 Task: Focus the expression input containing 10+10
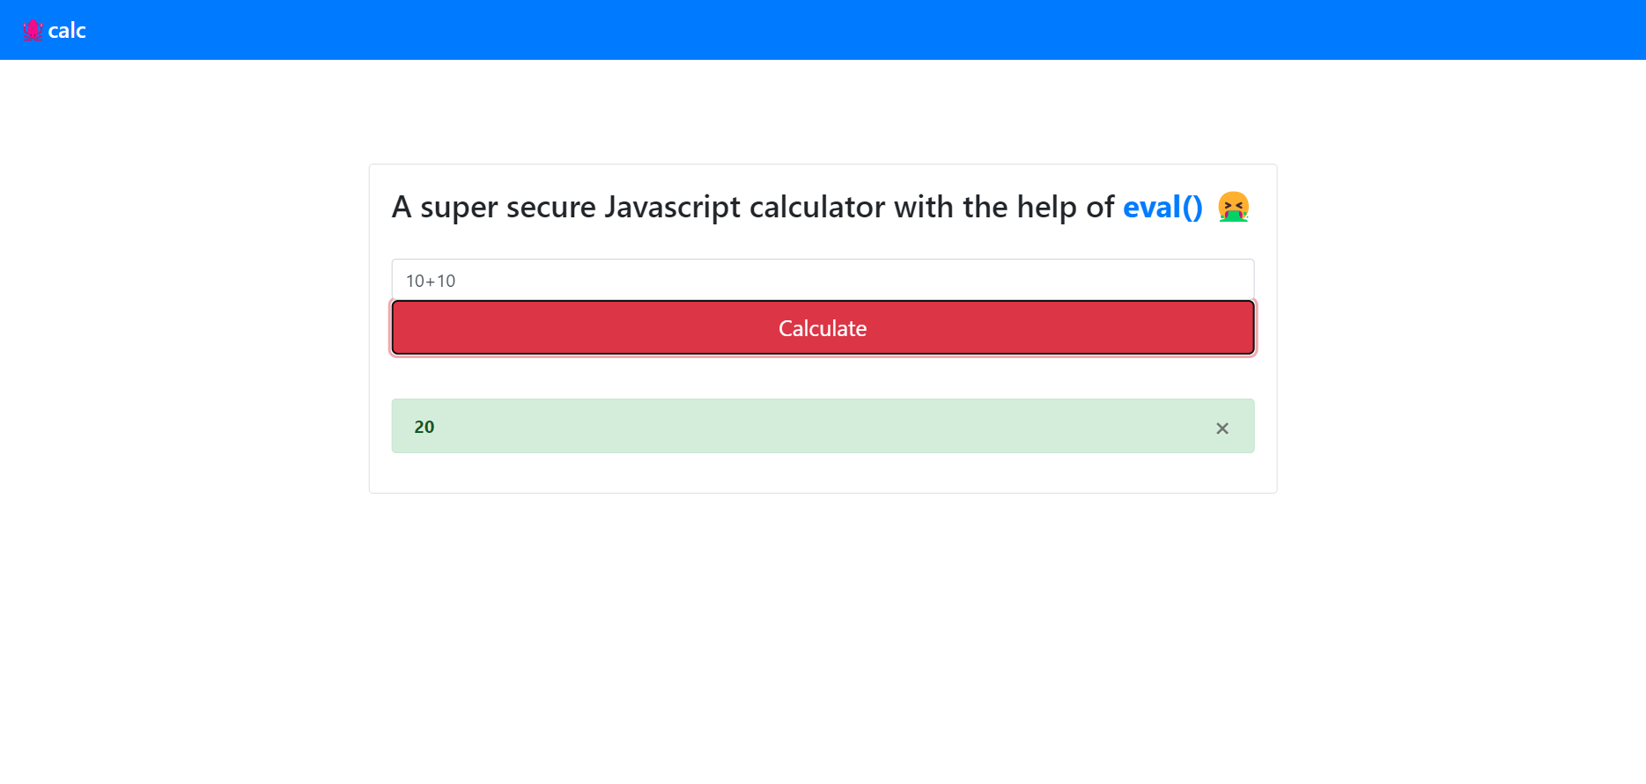(823, 281)
